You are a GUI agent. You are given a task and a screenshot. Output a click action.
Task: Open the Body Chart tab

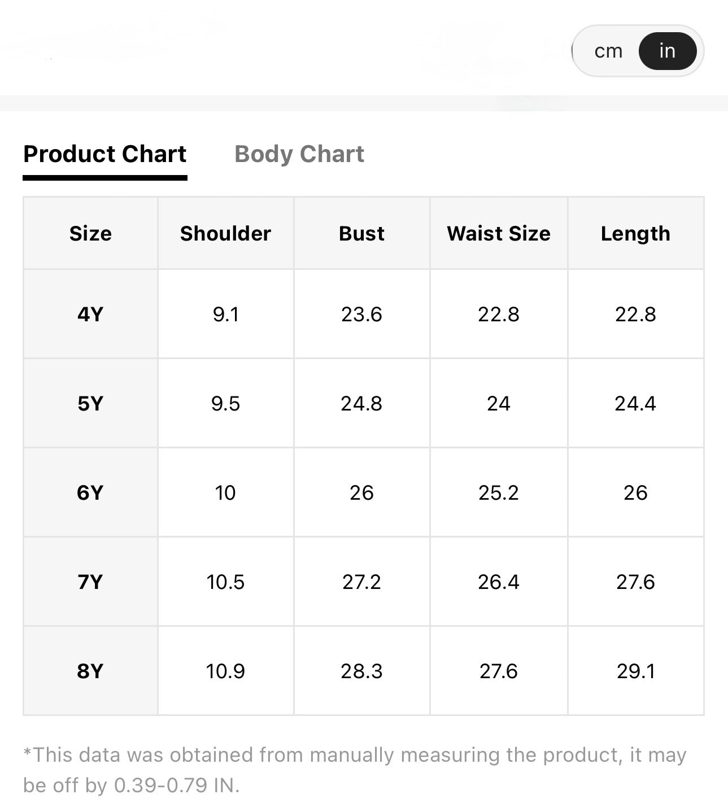[299, 154]
